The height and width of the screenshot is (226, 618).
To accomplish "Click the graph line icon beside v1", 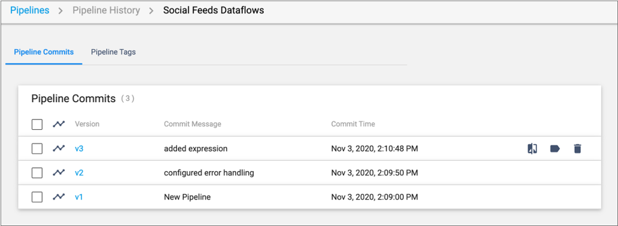I will [x=59, y=197].
